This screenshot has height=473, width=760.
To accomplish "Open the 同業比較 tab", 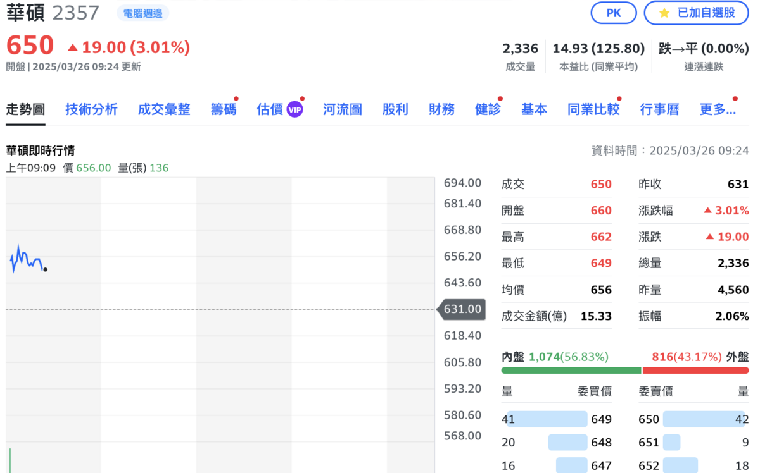I will pos(593,109).
